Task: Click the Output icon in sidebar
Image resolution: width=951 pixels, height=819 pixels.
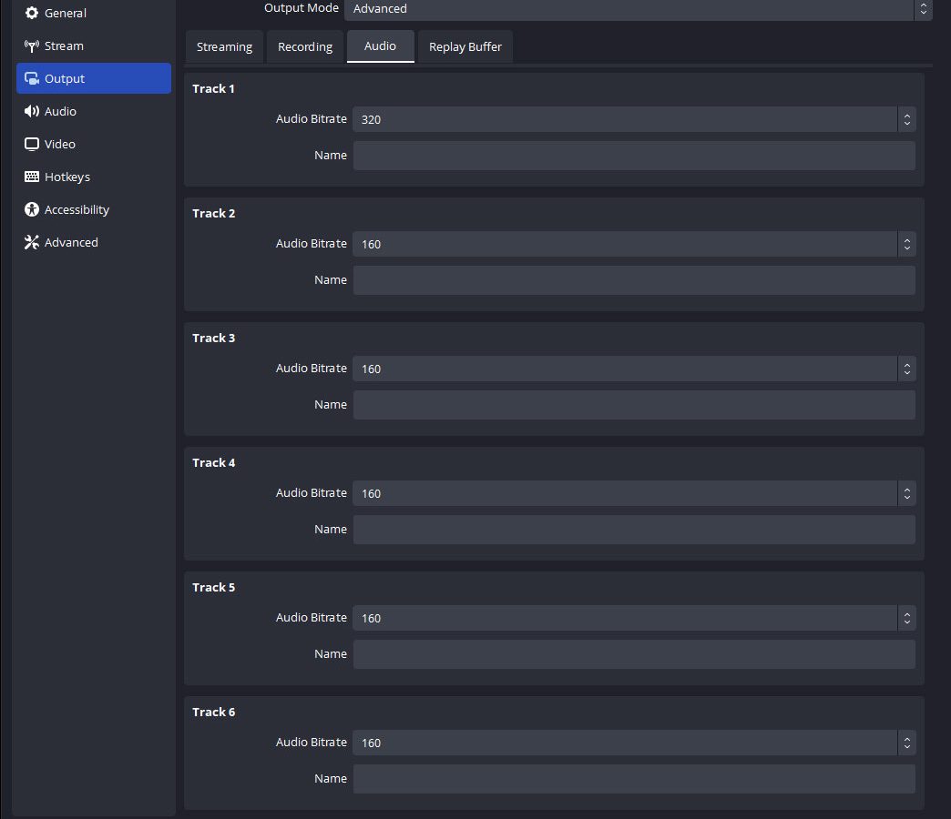Action: click(32, 79)
